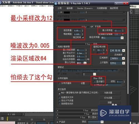Open the 公用 tab
The width and height of the screenshot is (139, 124).
(59, 8)
